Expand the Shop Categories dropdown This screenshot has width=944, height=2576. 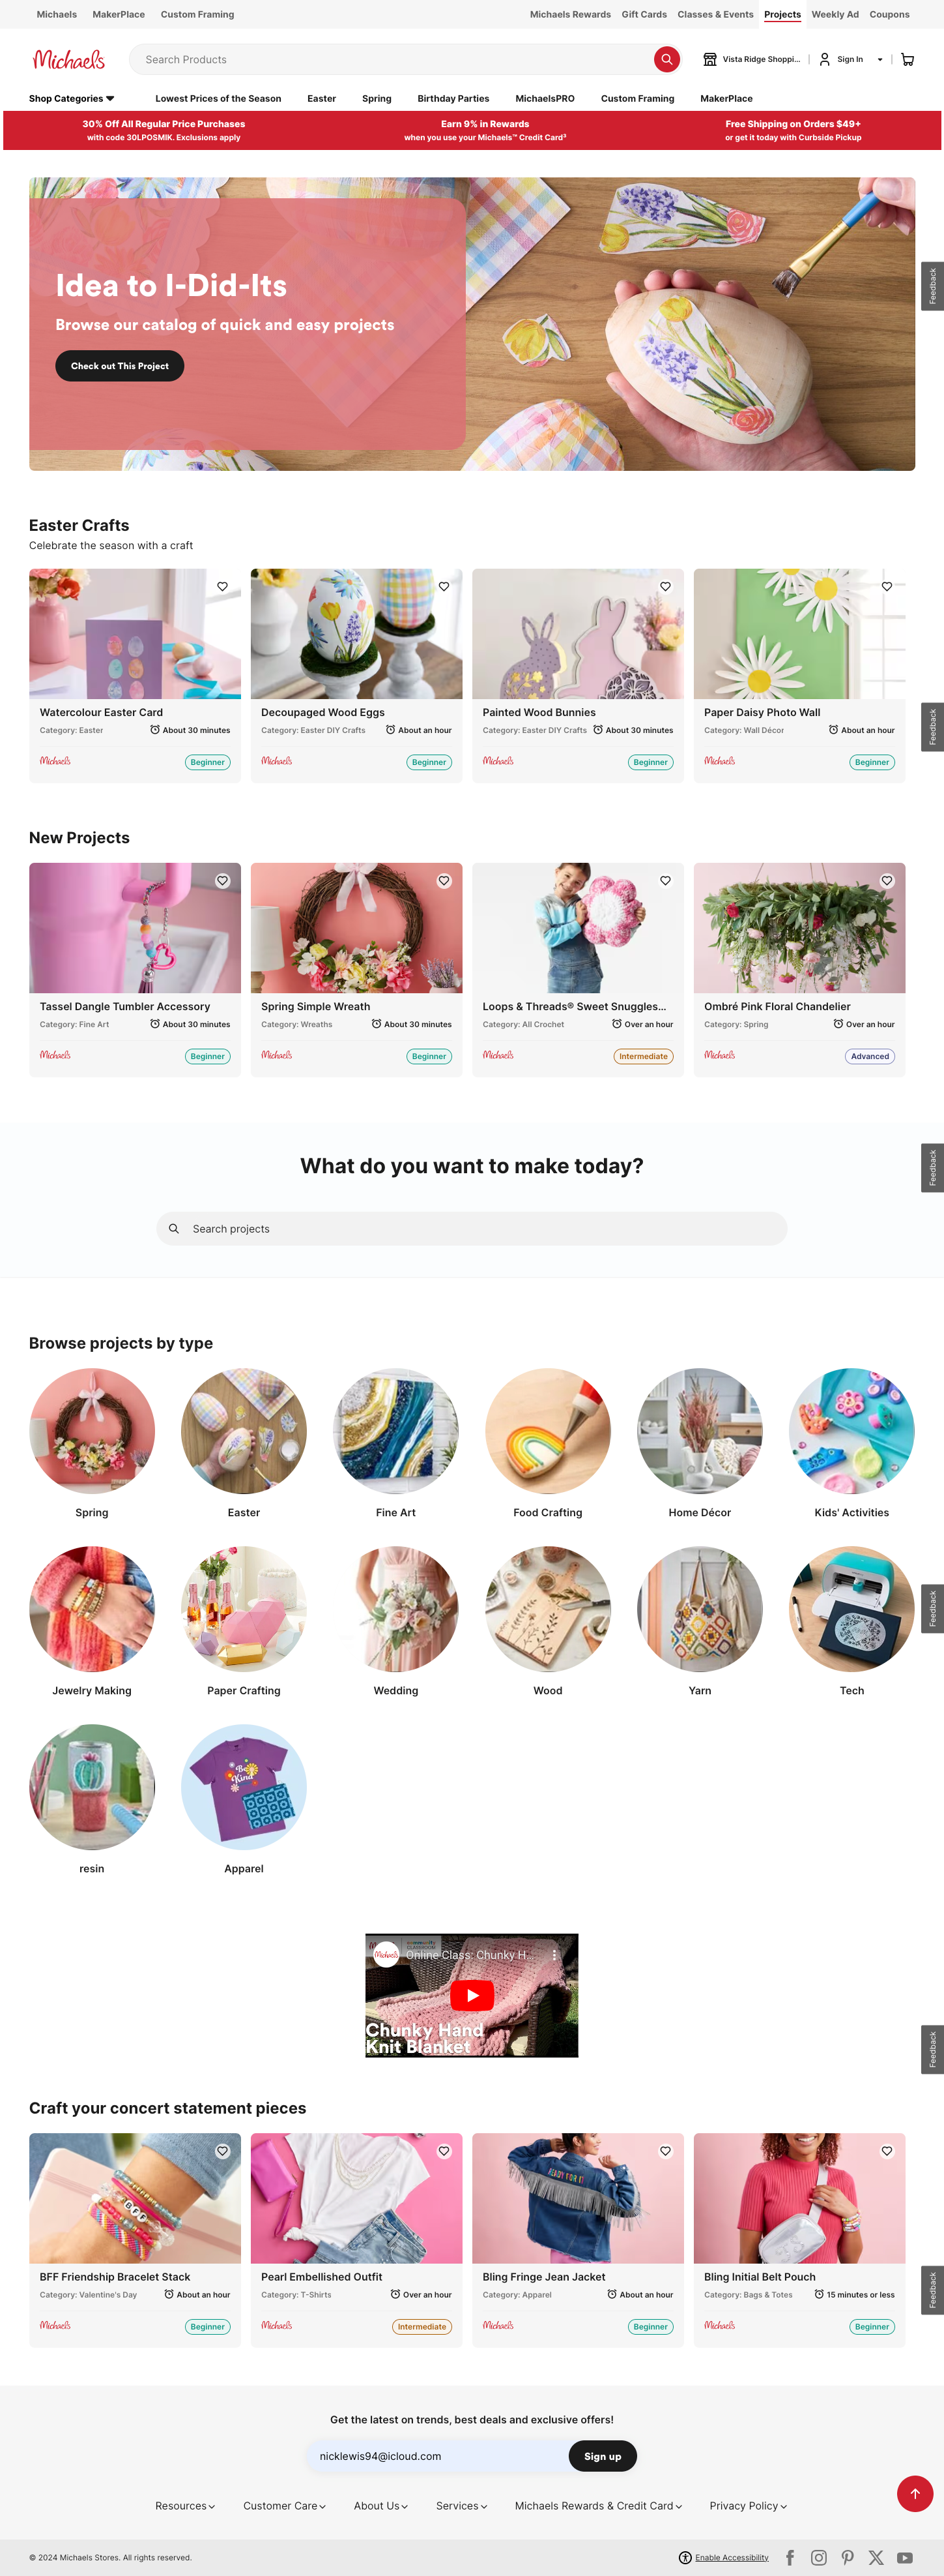click(x=72, y=98)
